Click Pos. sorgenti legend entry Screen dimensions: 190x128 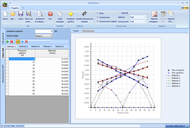tap(176, 70)
